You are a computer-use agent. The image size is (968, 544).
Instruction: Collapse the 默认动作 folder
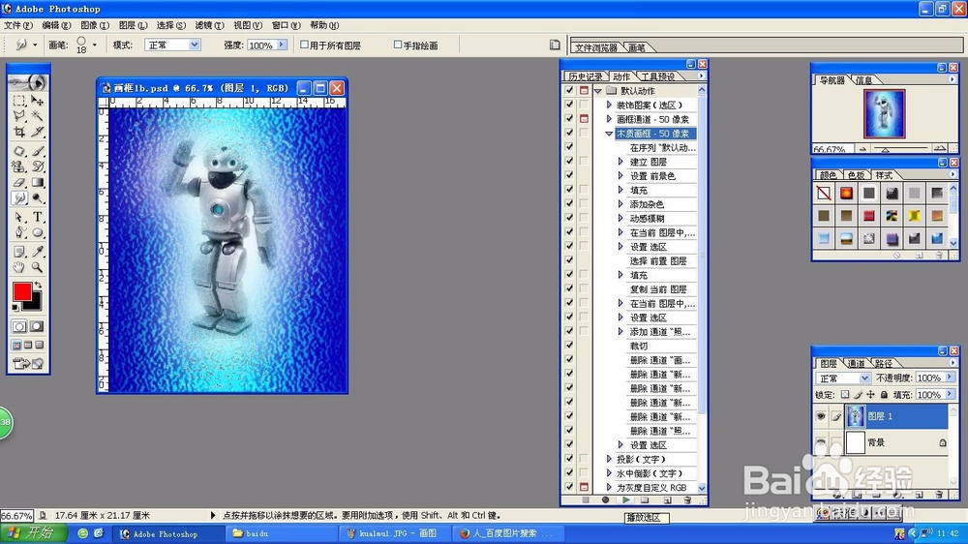coord(597,91)
